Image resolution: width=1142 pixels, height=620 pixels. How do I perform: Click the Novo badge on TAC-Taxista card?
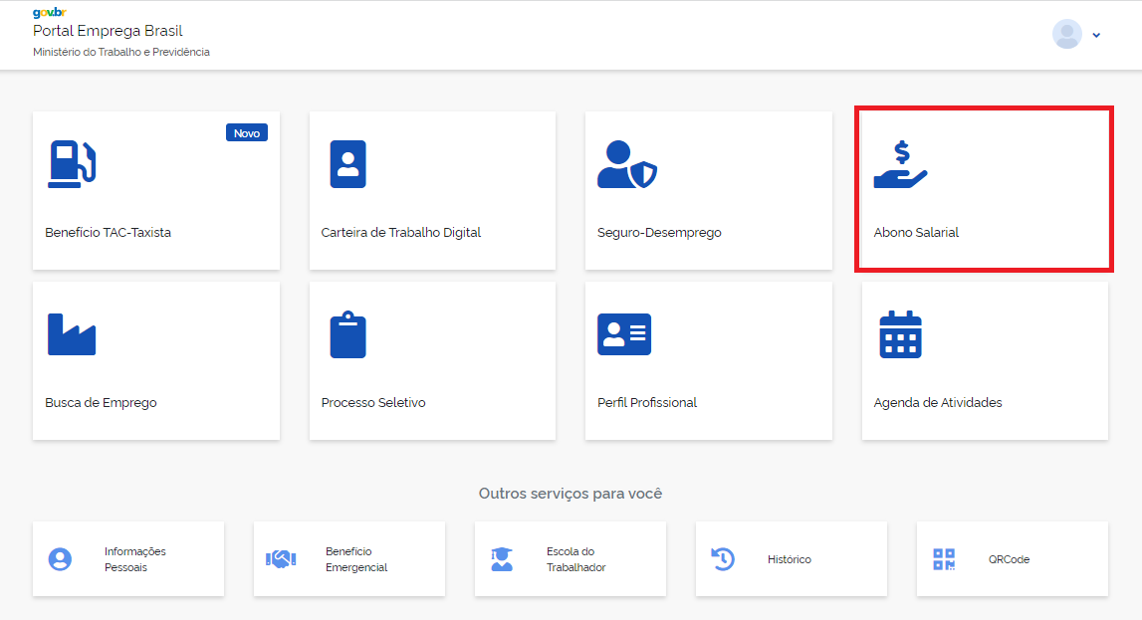pos(247,133)
